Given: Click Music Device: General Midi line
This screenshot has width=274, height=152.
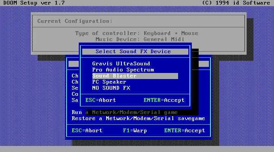Looking at the screenshot, I should (140, 39).
